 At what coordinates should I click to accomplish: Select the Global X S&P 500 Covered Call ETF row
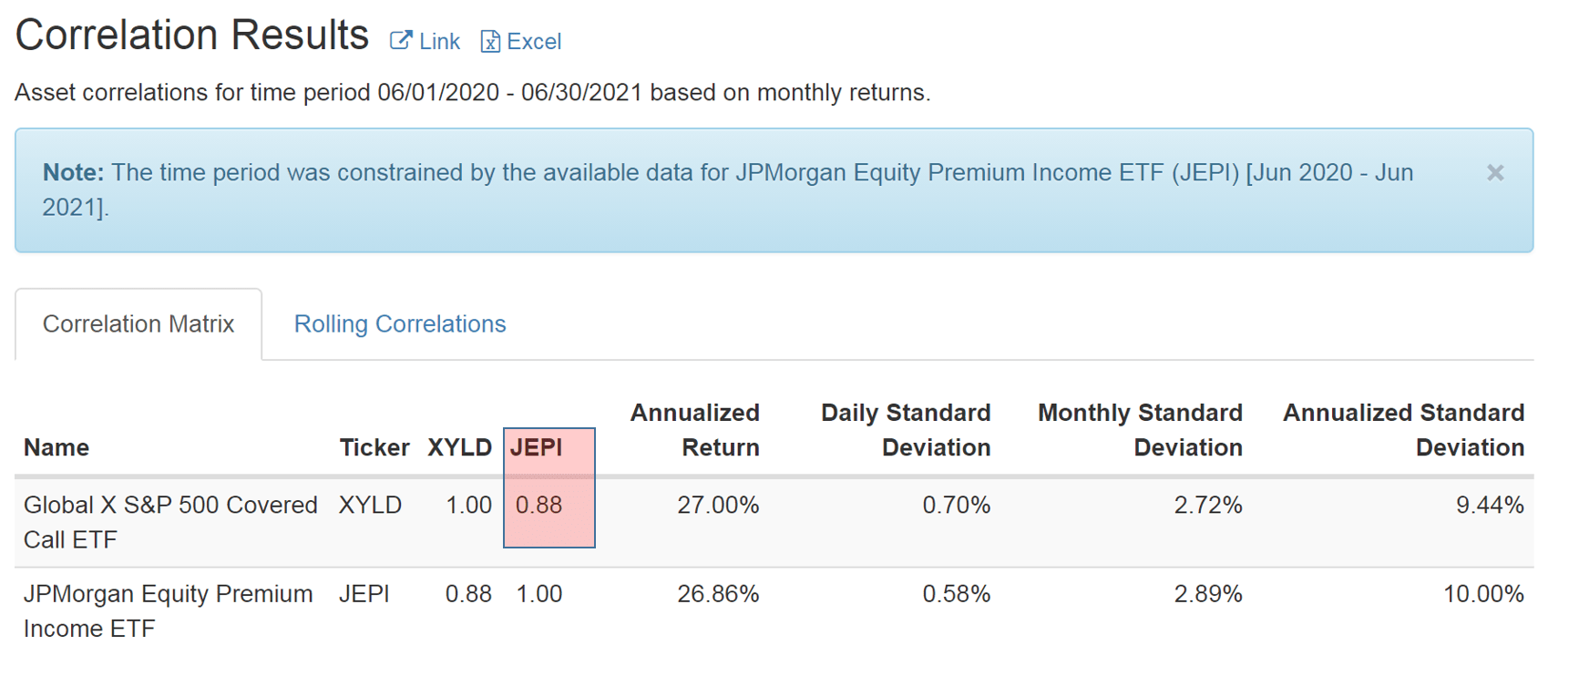170,521
